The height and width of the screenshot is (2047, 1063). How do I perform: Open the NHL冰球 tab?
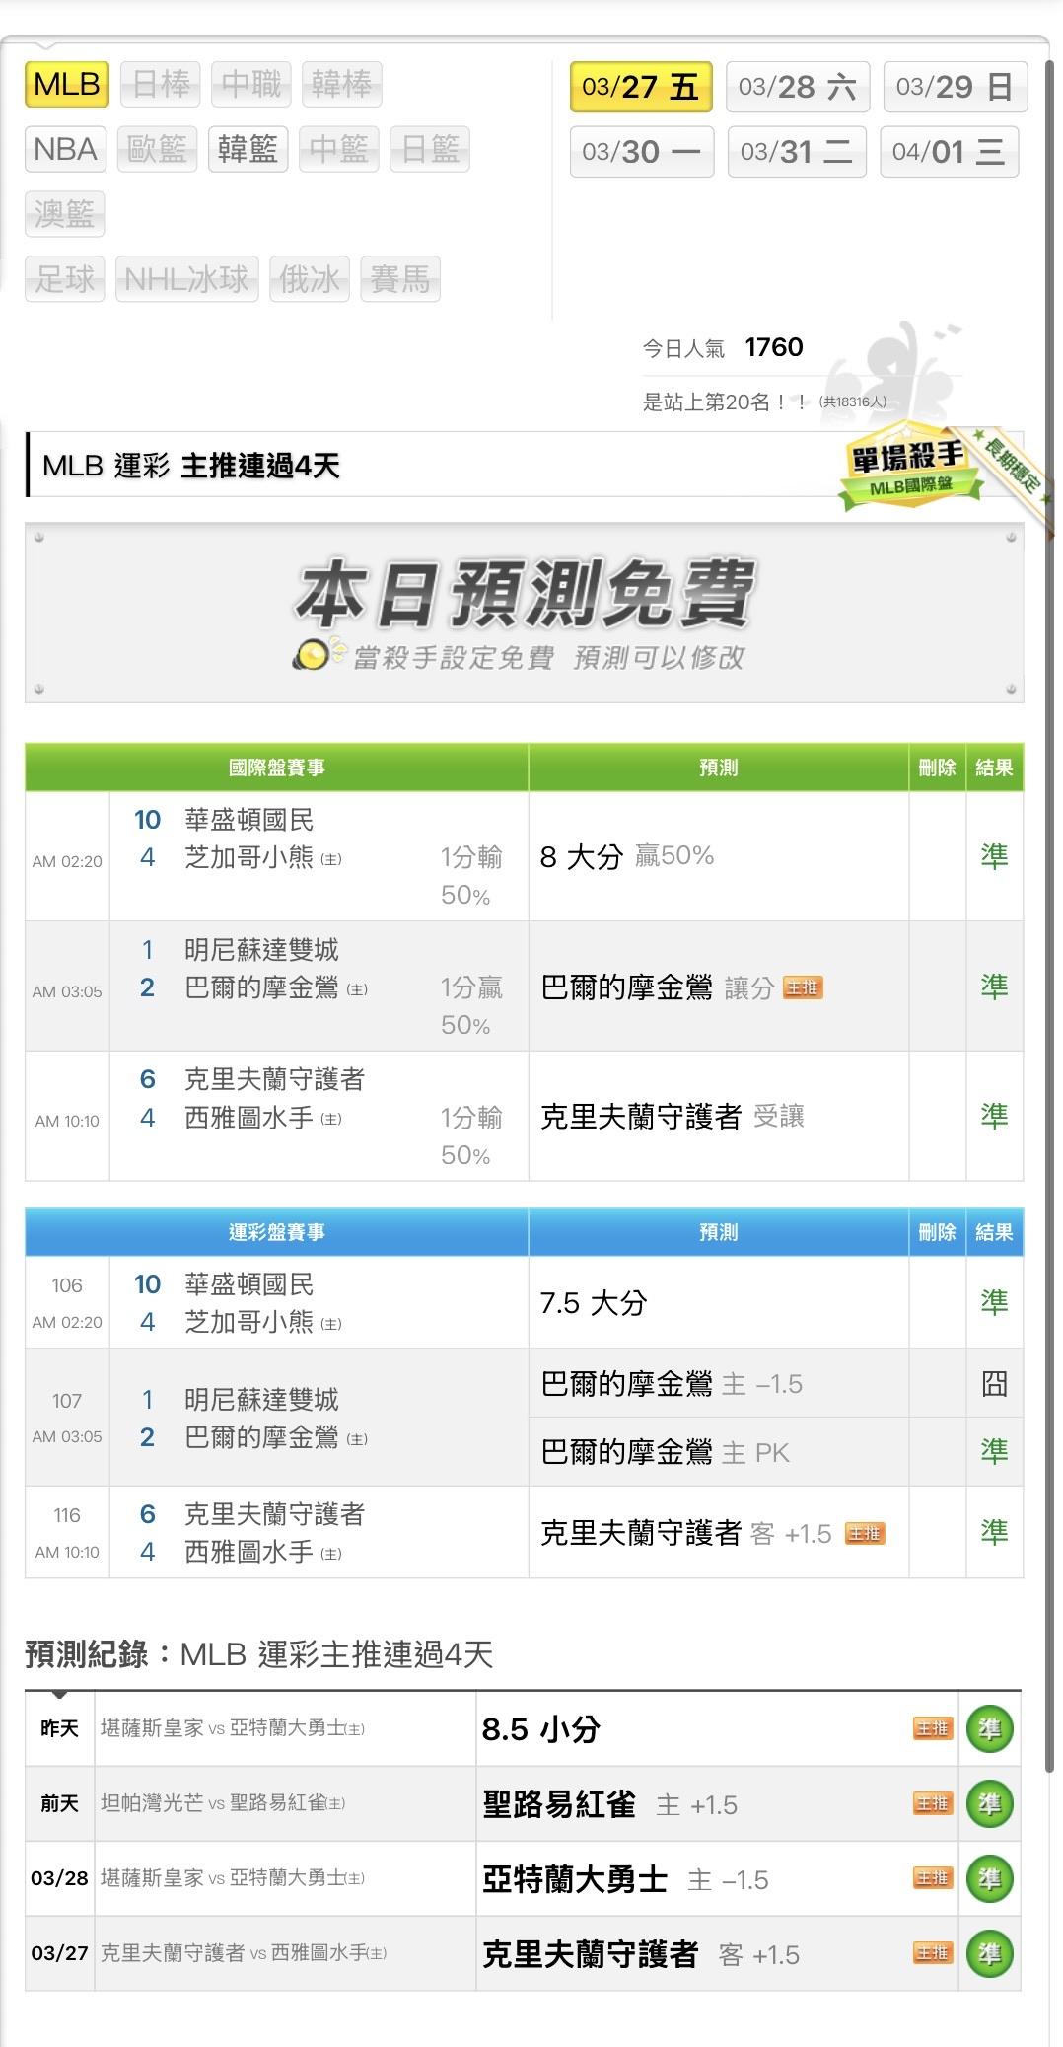tap(186, 279)
